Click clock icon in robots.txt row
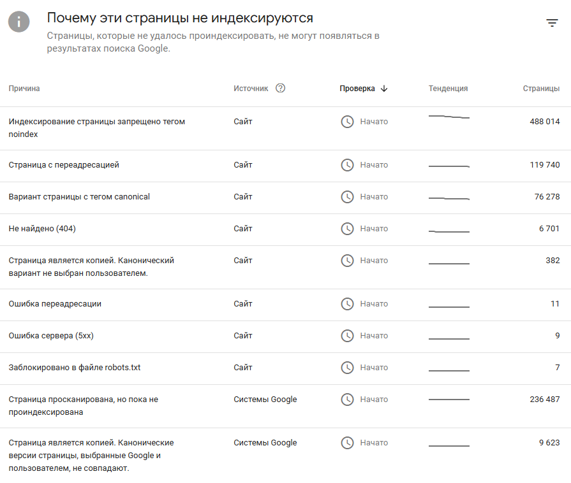Viewport: 571px width, 483px height. click(347, 367)
